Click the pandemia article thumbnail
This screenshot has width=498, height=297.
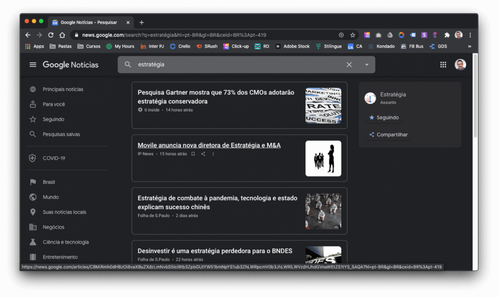point(323,211)
